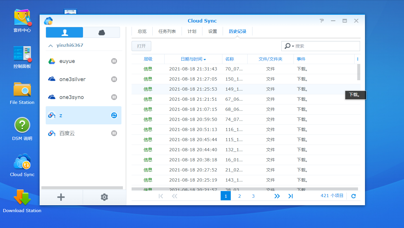This screenshot has width=404, height=228.
Task: Click the OneDrive icon of one3syno
Action: [x=52, y=97]
